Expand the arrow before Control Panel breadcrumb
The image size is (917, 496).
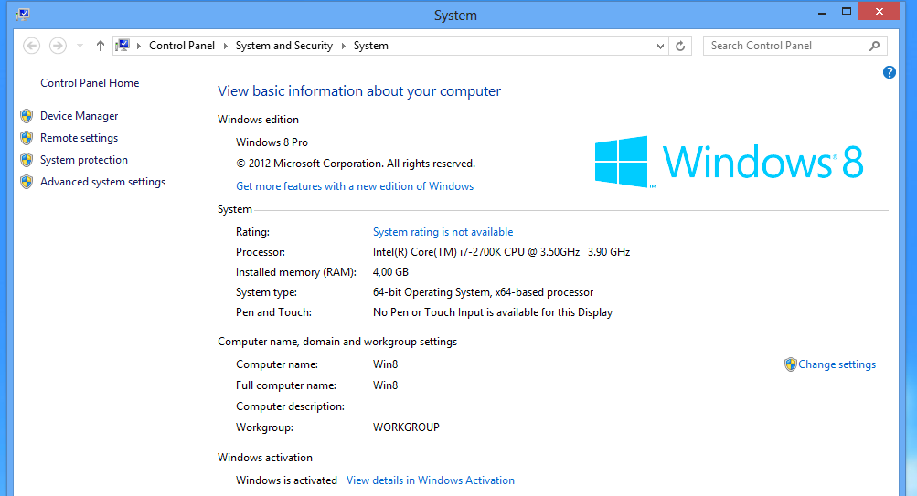[139, 46]
